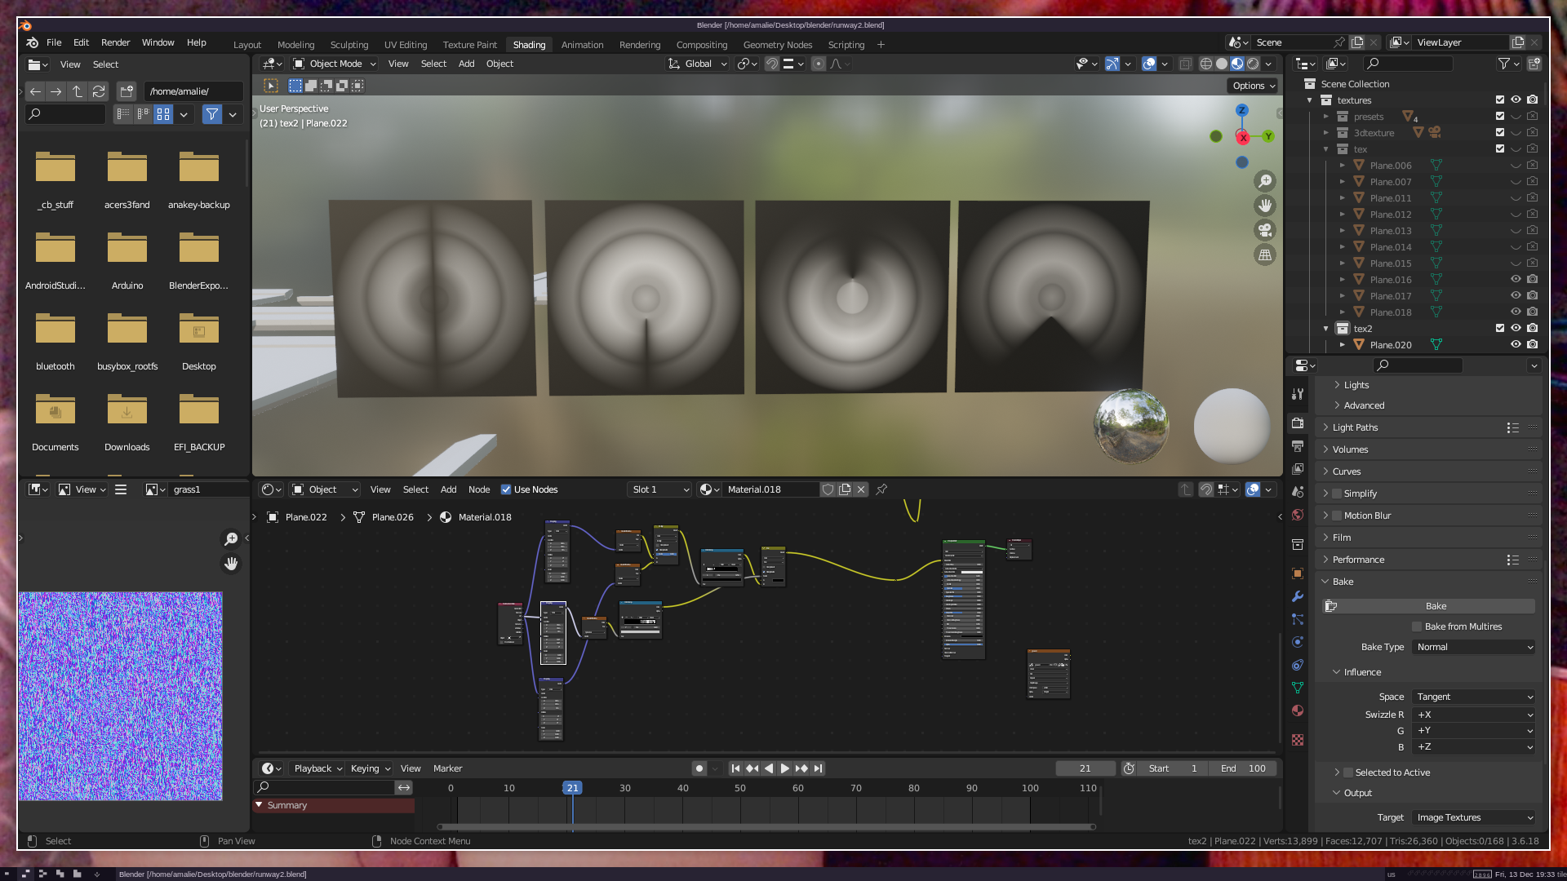This screenshot has height=881, width=1567.
Task: Select rendered viewport shading mode
Action: pyautogui.click(x=1253, y=64)
